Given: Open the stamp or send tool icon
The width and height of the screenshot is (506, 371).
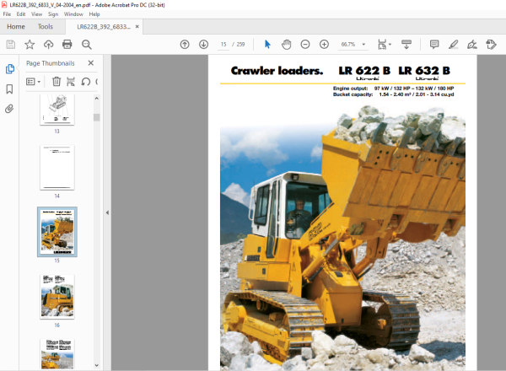Looking at the screenshot, I should tap(491, 45).
